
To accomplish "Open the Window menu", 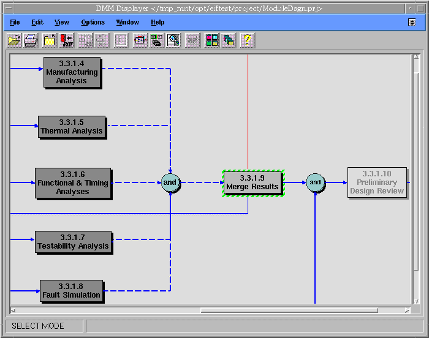I will pos(127,22).
